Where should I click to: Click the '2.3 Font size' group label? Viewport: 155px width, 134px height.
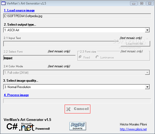tap(88, 52)
